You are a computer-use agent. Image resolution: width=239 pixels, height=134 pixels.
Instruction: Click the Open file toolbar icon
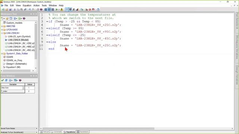[x=7, y=9]
